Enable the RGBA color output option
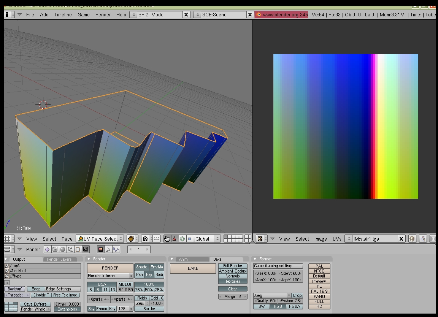The image size is (438, 317). [294, 306]
